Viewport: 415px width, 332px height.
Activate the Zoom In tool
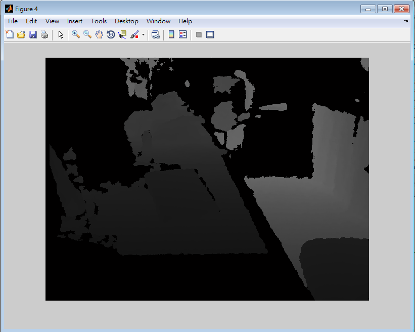(x=76, y=34)
